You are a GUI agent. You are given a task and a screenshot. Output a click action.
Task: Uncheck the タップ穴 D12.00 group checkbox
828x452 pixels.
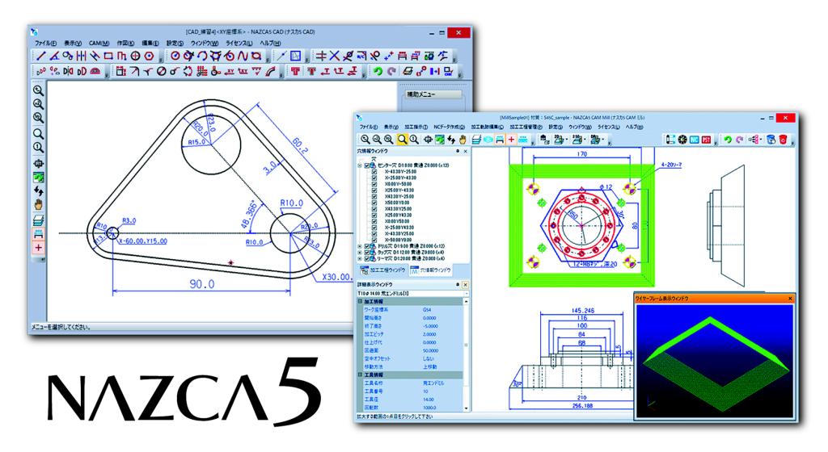(366, 253)
